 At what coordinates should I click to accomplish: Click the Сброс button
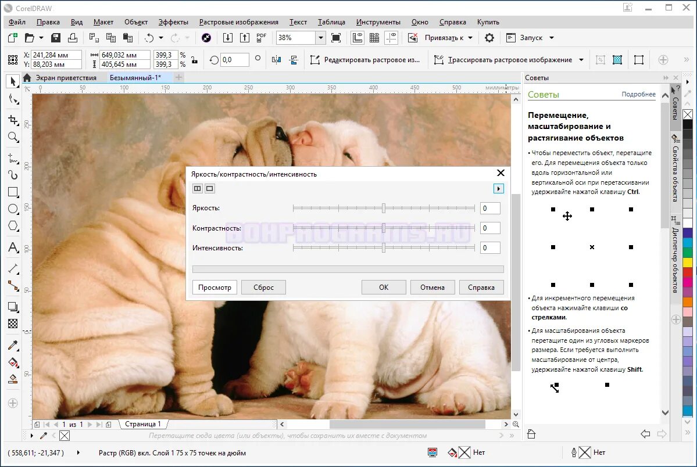(263, 287)
